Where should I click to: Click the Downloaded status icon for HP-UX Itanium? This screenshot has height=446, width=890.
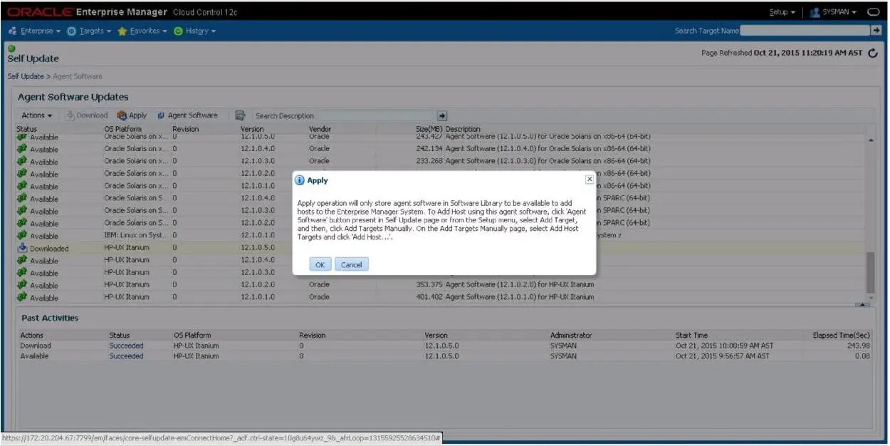[22, 249]
